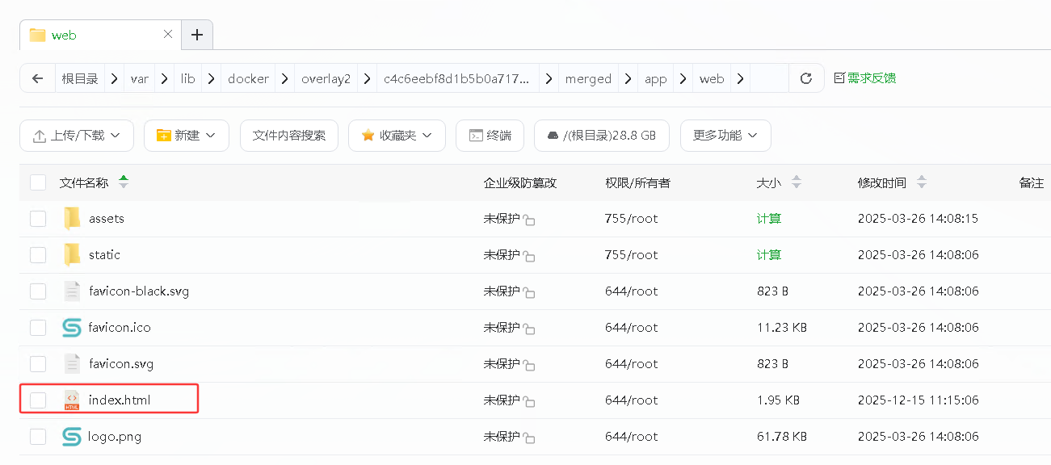Image resolution: width=1051 pixels, height=465 pixels.
Task: Expand the 新建 dropdown menu
Action: coord(187,136)
